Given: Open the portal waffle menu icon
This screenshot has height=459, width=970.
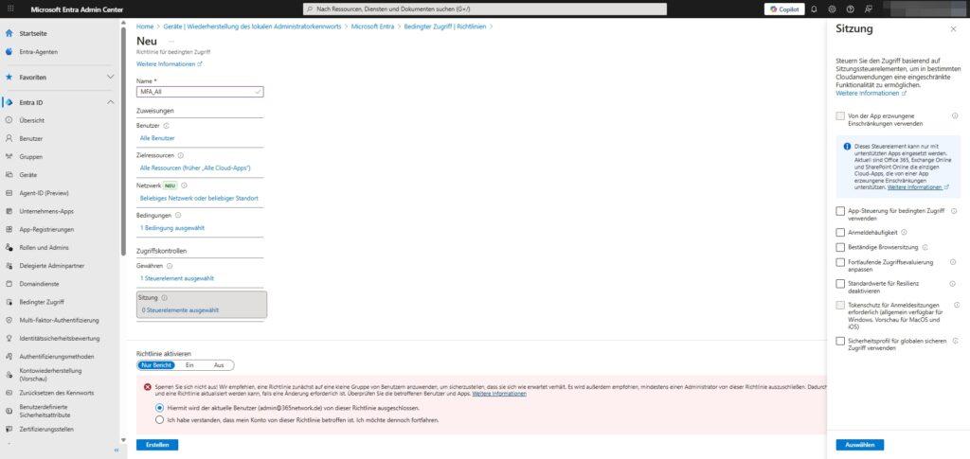Looking at the screenshot, I should click(9, 9).
